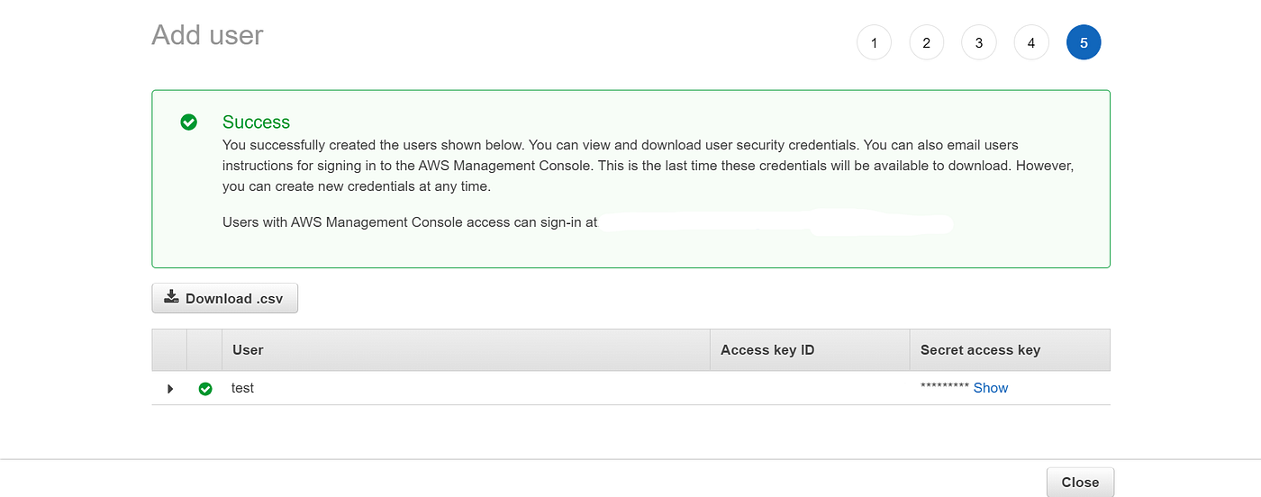Screen dimensions: 1261x497
Task: Select the test user name
Action: click(242, 388)
